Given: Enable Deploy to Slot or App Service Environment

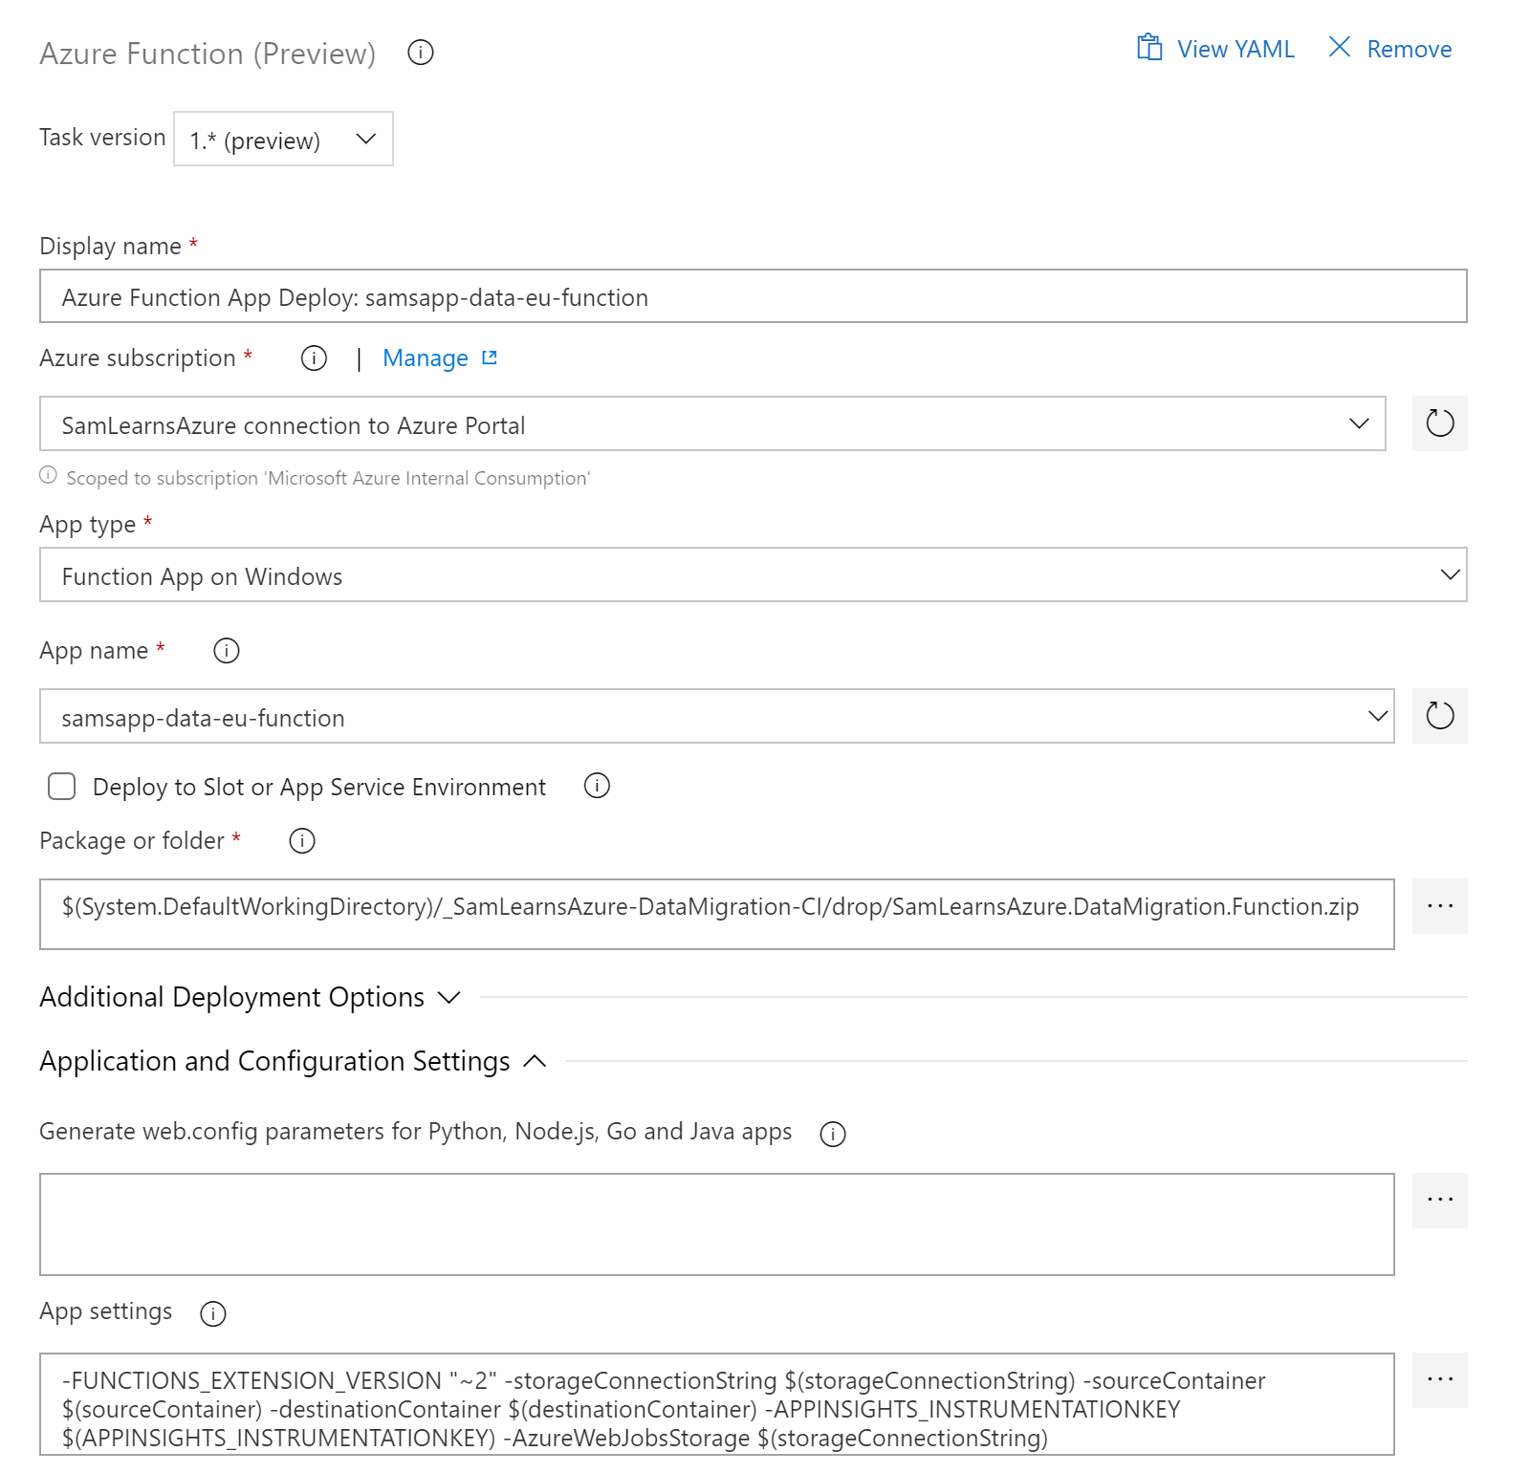Looking at the screenshot, I should point(62,787).
